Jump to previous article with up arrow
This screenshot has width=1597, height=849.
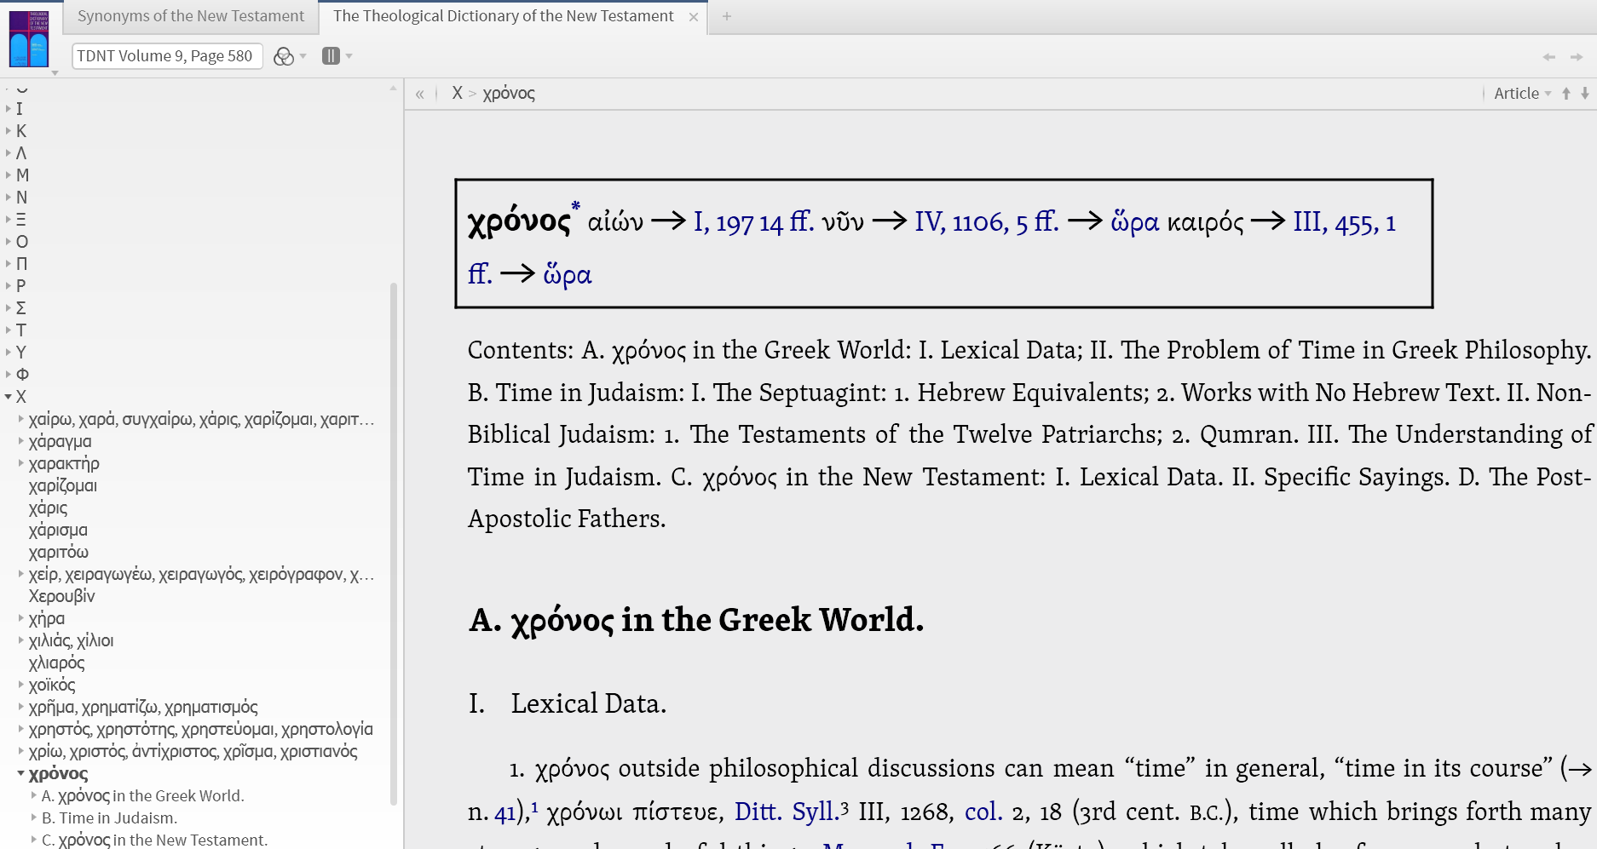1566,94
